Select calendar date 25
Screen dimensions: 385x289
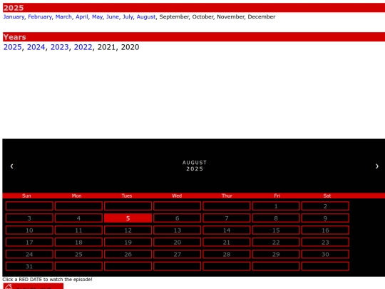point(78,254)
